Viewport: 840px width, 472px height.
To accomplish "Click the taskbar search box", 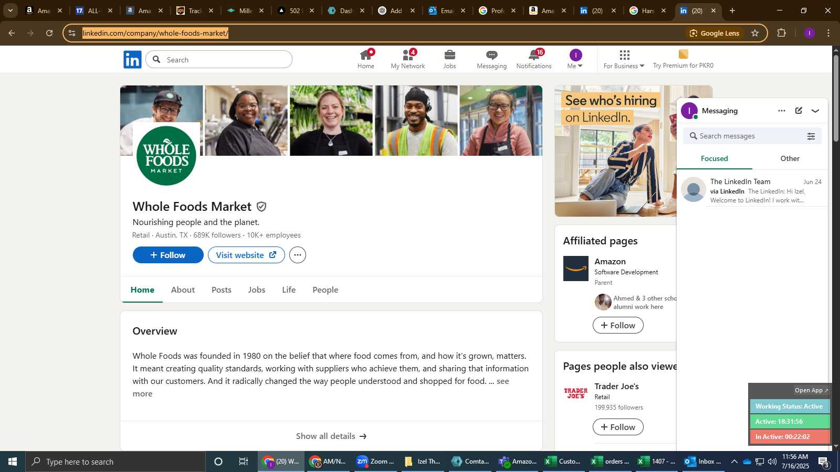I will coord(115,462).
